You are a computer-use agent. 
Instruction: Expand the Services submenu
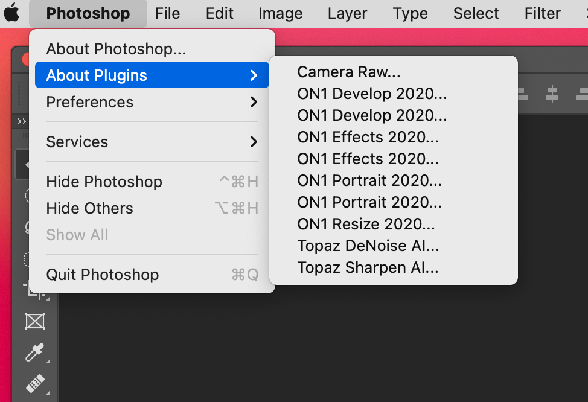152,142
